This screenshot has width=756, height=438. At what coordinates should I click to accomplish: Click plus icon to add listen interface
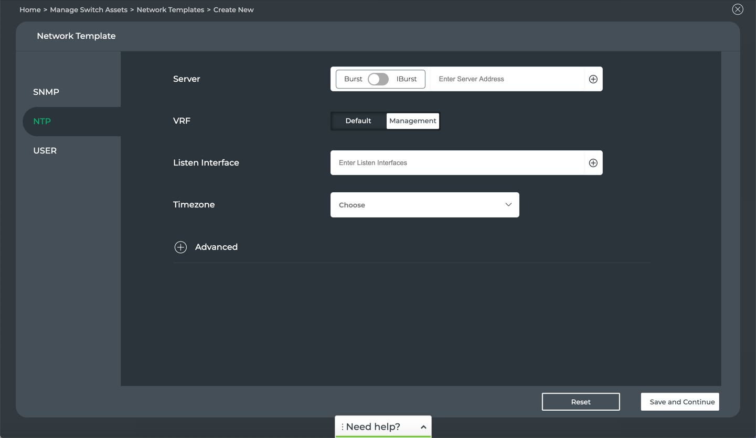point(593,163)
